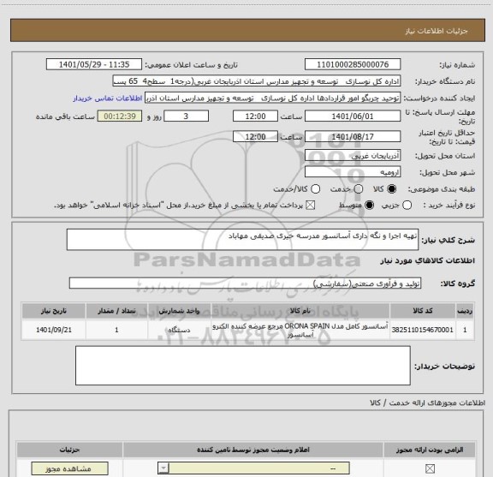This screenshot has width=493, height=477.
Task: Click the الزامی بودن ارائه مجوز header
Action: click(430, 450)
